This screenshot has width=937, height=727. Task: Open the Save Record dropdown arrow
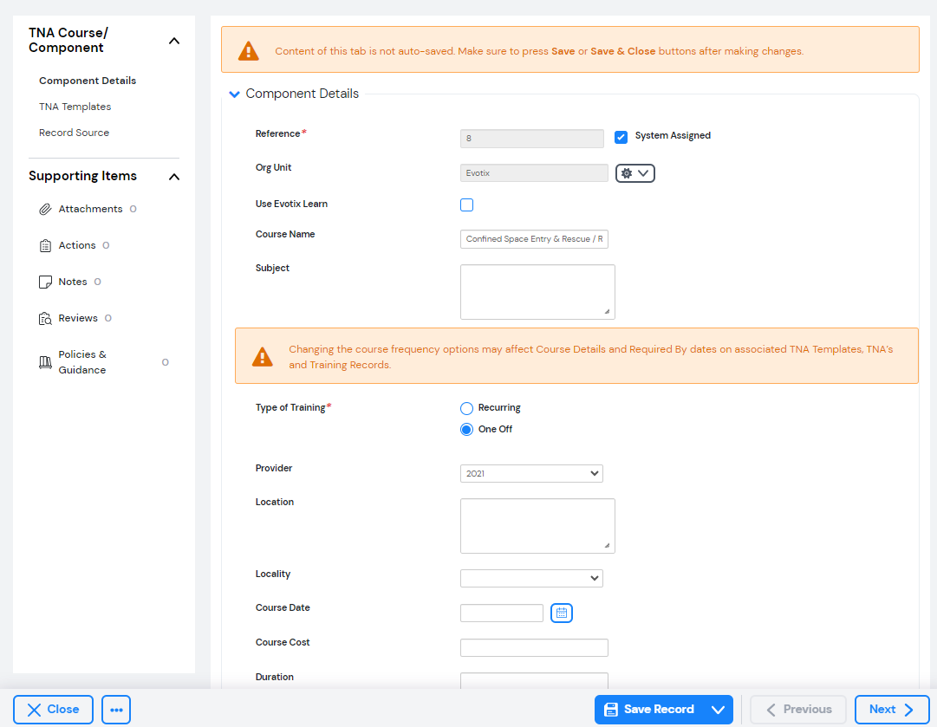[x=718, y=710]
